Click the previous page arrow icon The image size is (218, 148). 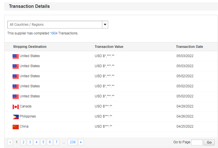pyautogui.click(x=10, y=142)
